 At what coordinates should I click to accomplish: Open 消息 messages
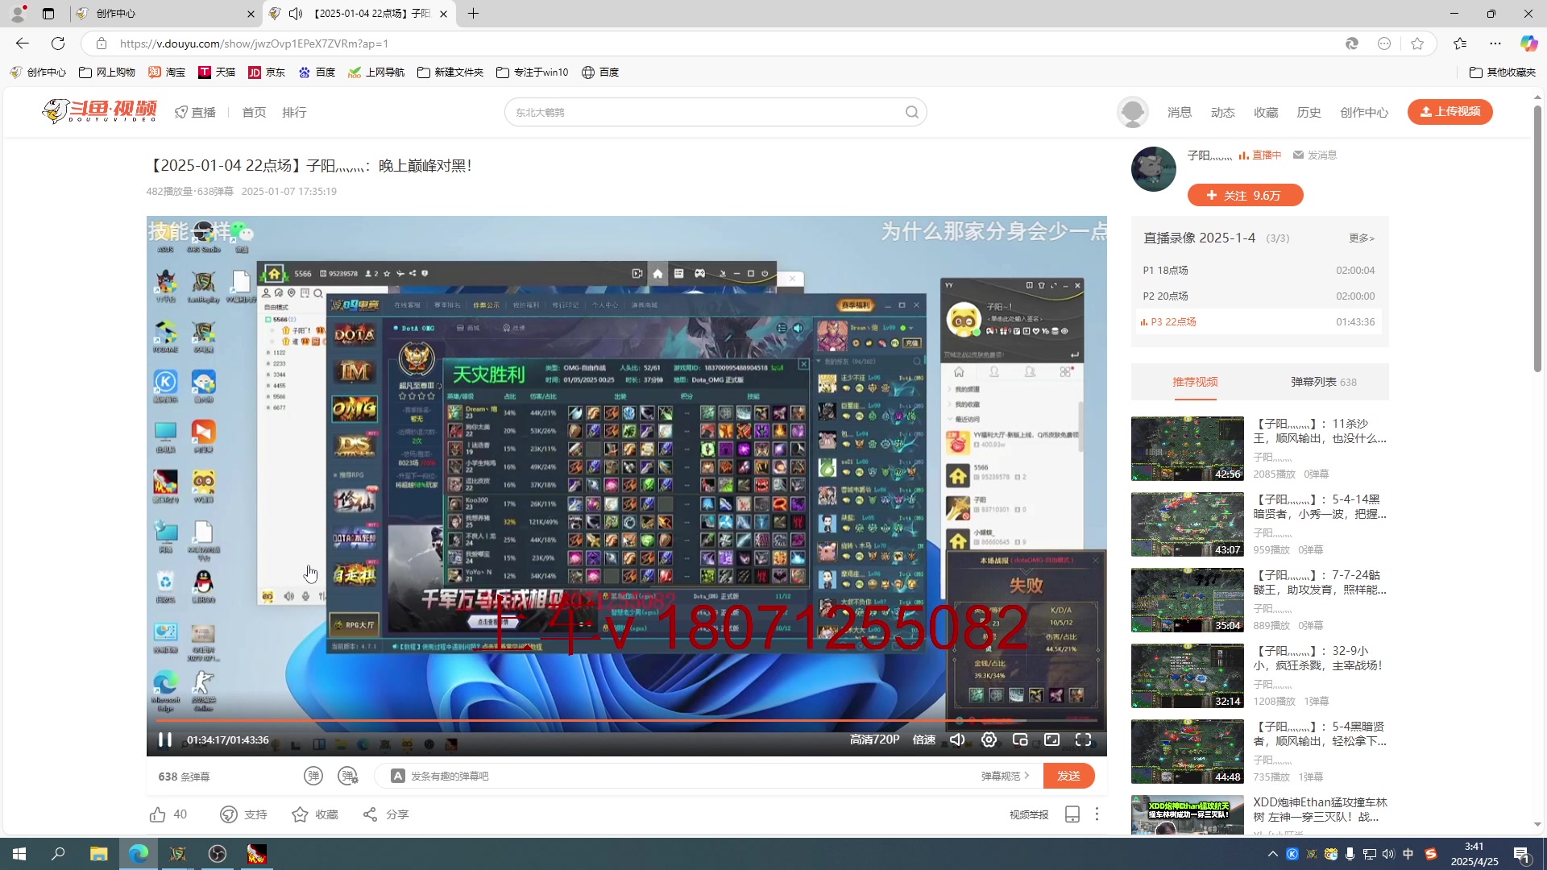tap(1180, 112)
